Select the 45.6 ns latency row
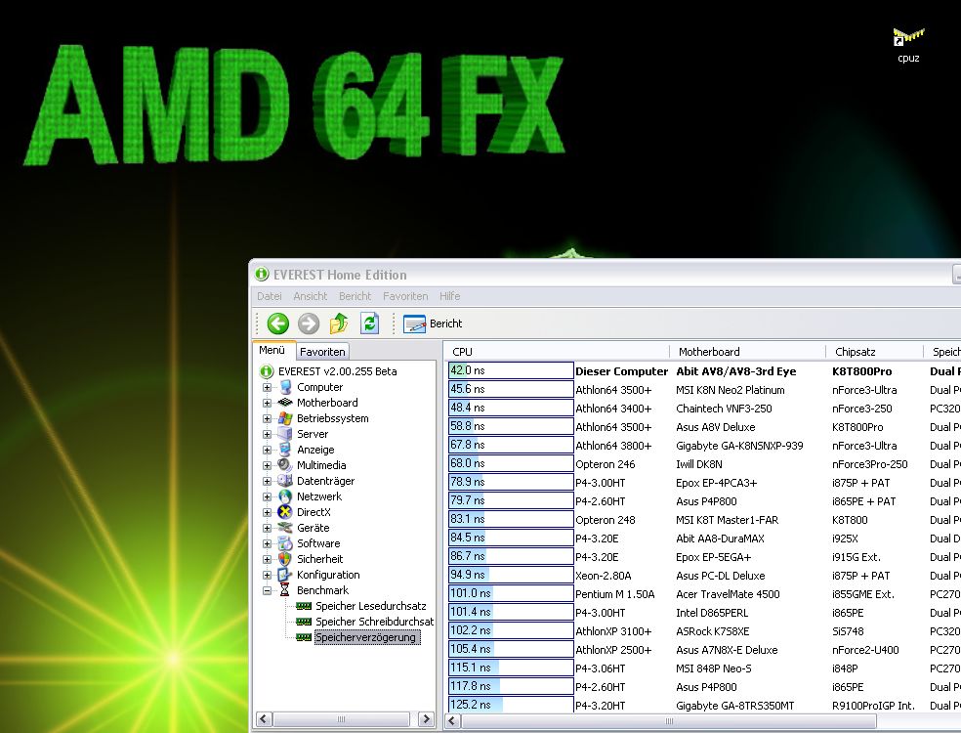Screen dimensions: 961x733 pos(704,390)
